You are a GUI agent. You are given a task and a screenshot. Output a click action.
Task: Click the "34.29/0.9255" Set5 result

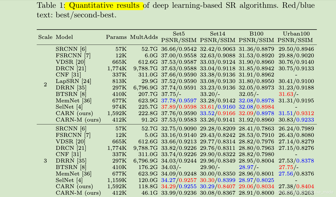[179, 186]
